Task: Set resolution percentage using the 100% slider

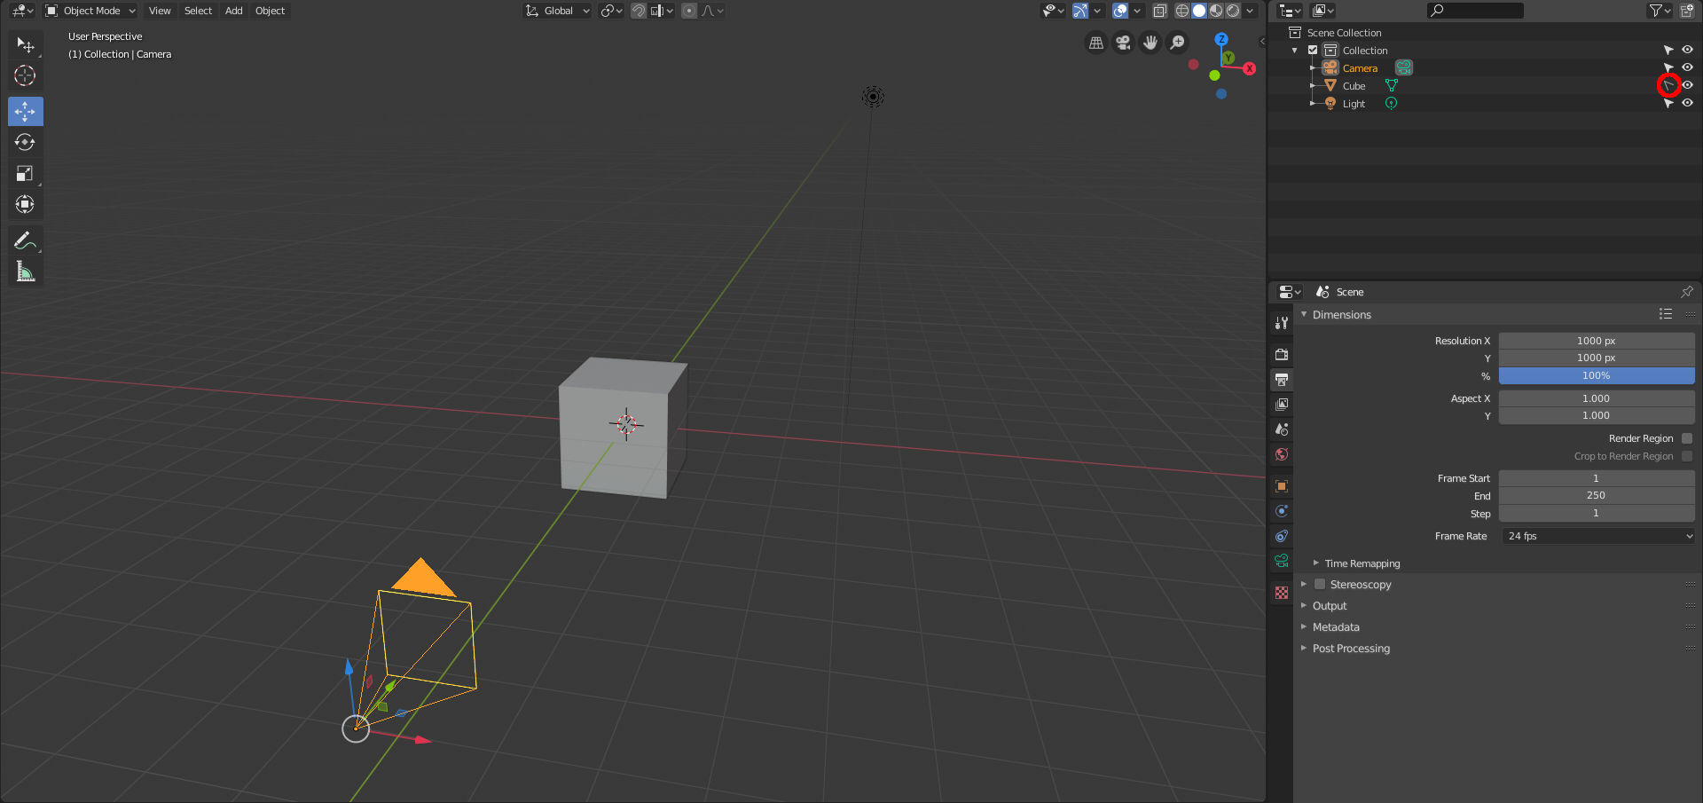Action: pos(1596,375)
